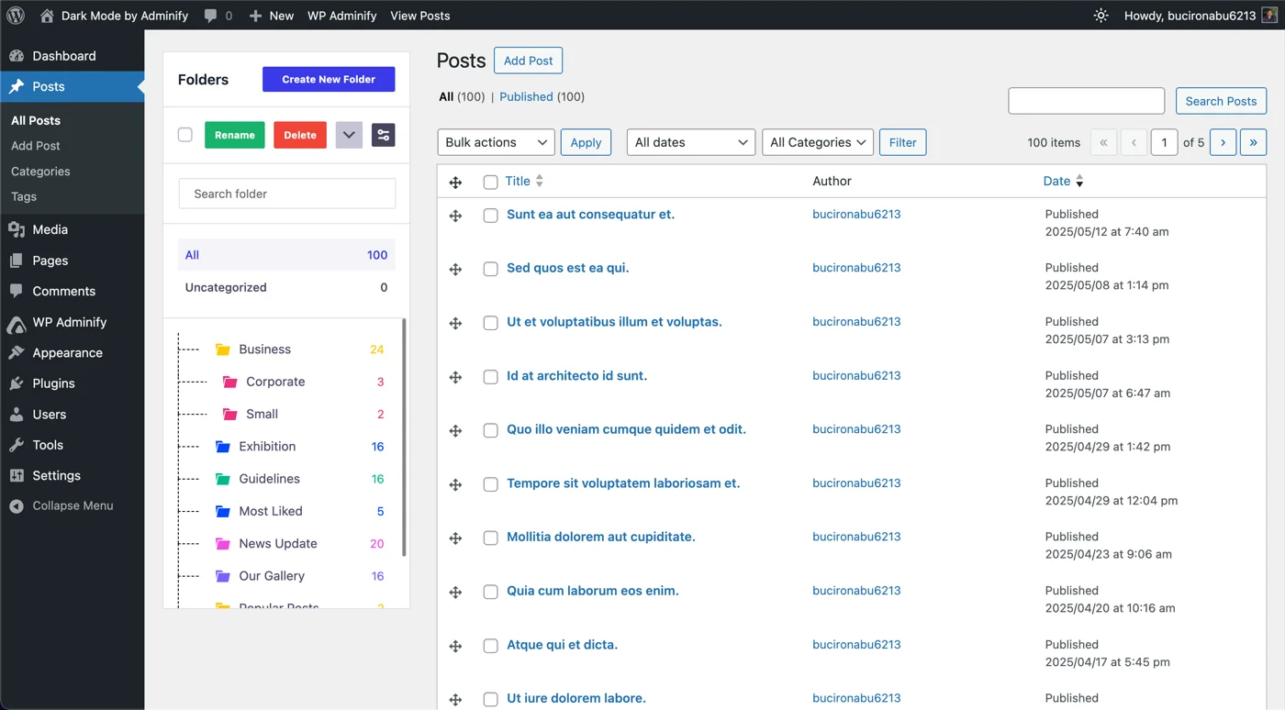Open post 'Mollitia dolorem aut cupiditate.'
Viewport: 1285px width, 710px height.
coord(602,537)
